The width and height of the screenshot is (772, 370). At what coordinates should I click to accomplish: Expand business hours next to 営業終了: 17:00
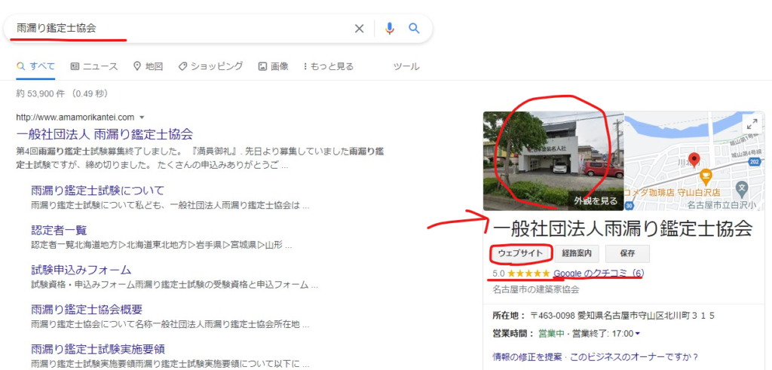(637, 334)
